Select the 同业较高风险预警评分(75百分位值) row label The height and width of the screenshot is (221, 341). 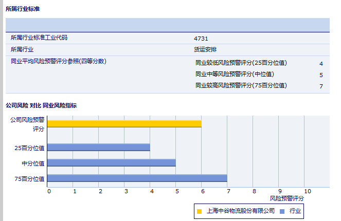point(241,85)
